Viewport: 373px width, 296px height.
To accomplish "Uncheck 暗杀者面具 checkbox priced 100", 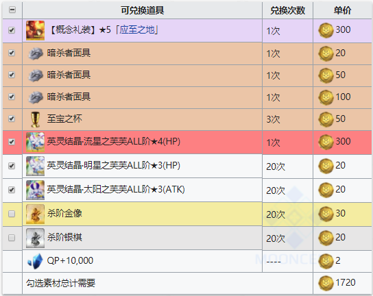I will point(12,97).
